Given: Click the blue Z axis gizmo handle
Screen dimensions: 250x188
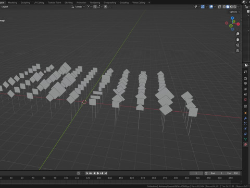Looking at the screenshot, I should [232, 18].
